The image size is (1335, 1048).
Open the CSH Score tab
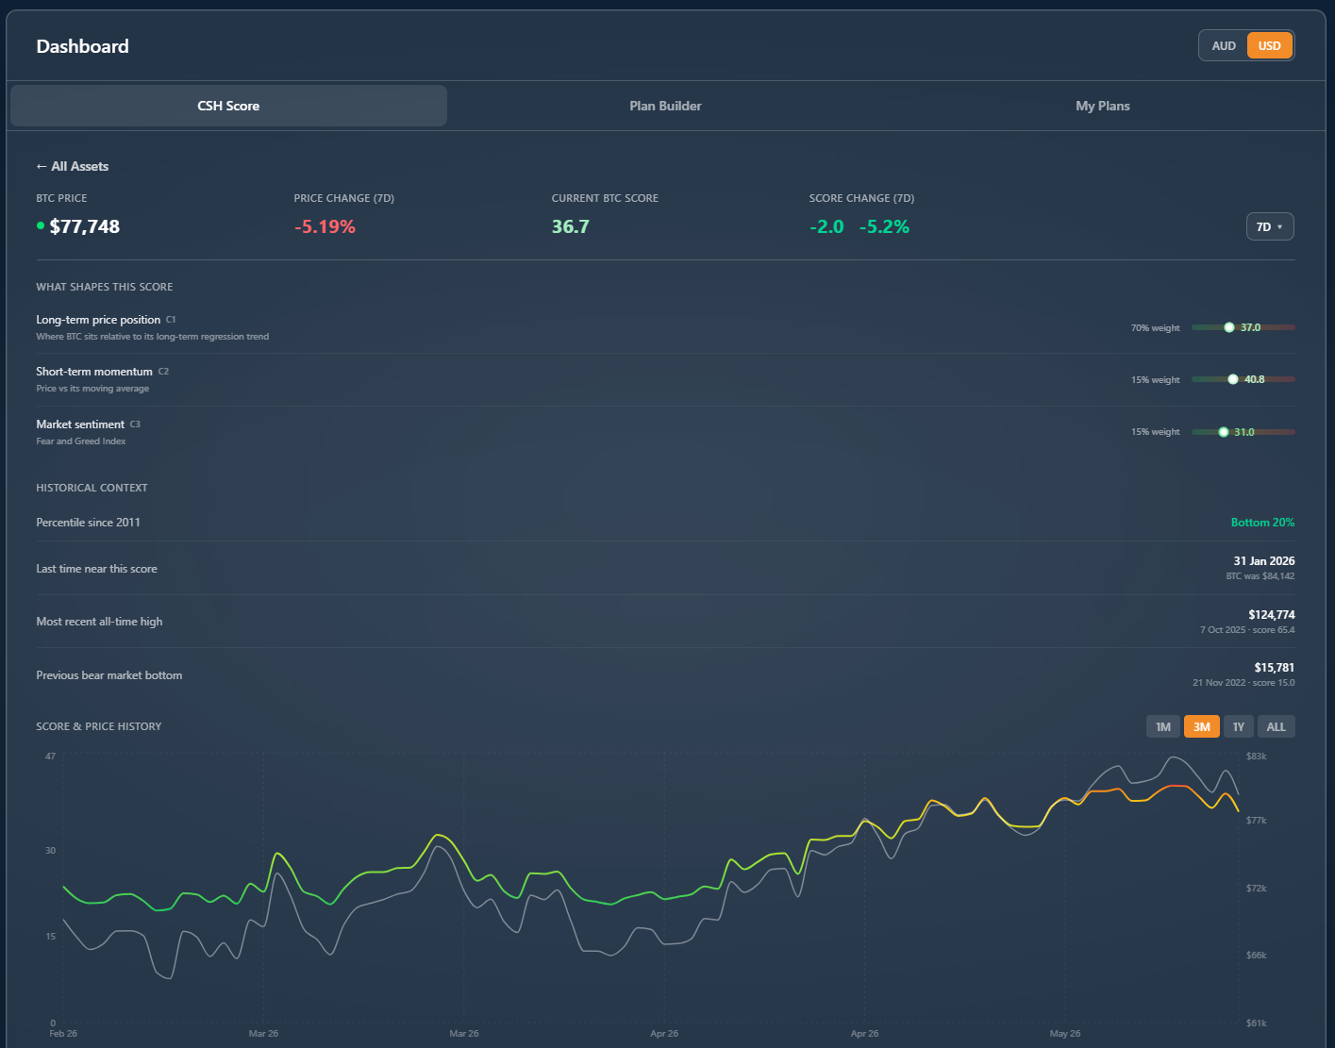coord(228,106)
